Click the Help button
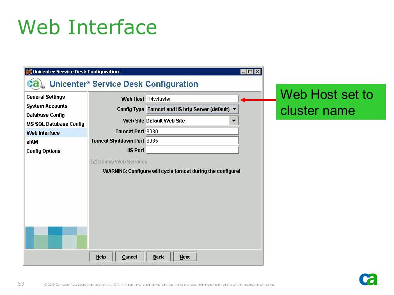Screen dimensions: 394x295 click(x=101, y=257)
